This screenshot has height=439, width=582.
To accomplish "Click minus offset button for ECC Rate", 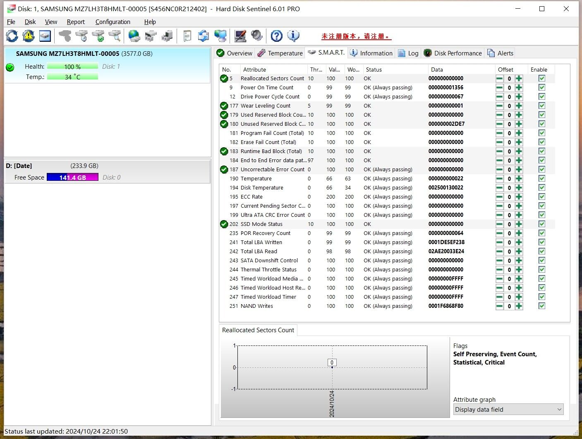I will pos(500,197).
